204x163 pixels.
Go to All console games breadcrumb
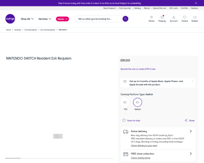[x=48, y=30]
